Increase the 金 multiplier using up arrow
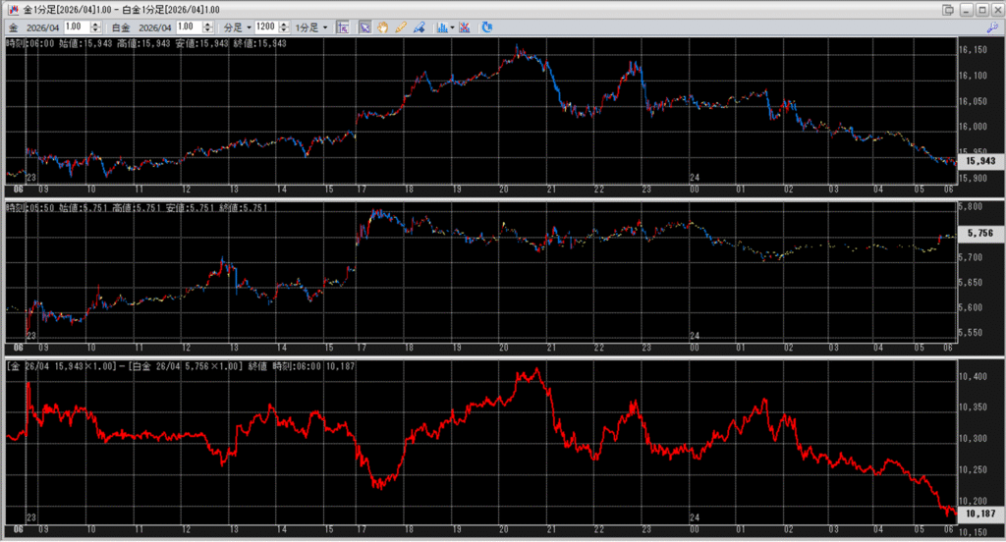 pyautogui.click(x=98, y=24)
